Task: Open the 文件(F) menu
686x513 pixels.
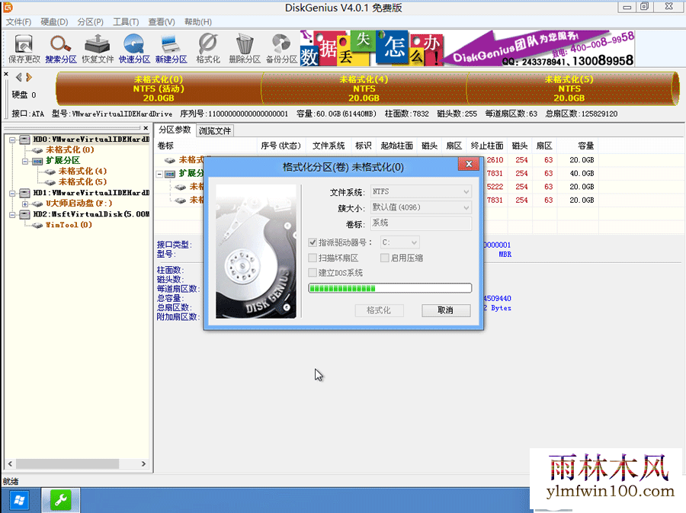Action: tap(18, 22)
